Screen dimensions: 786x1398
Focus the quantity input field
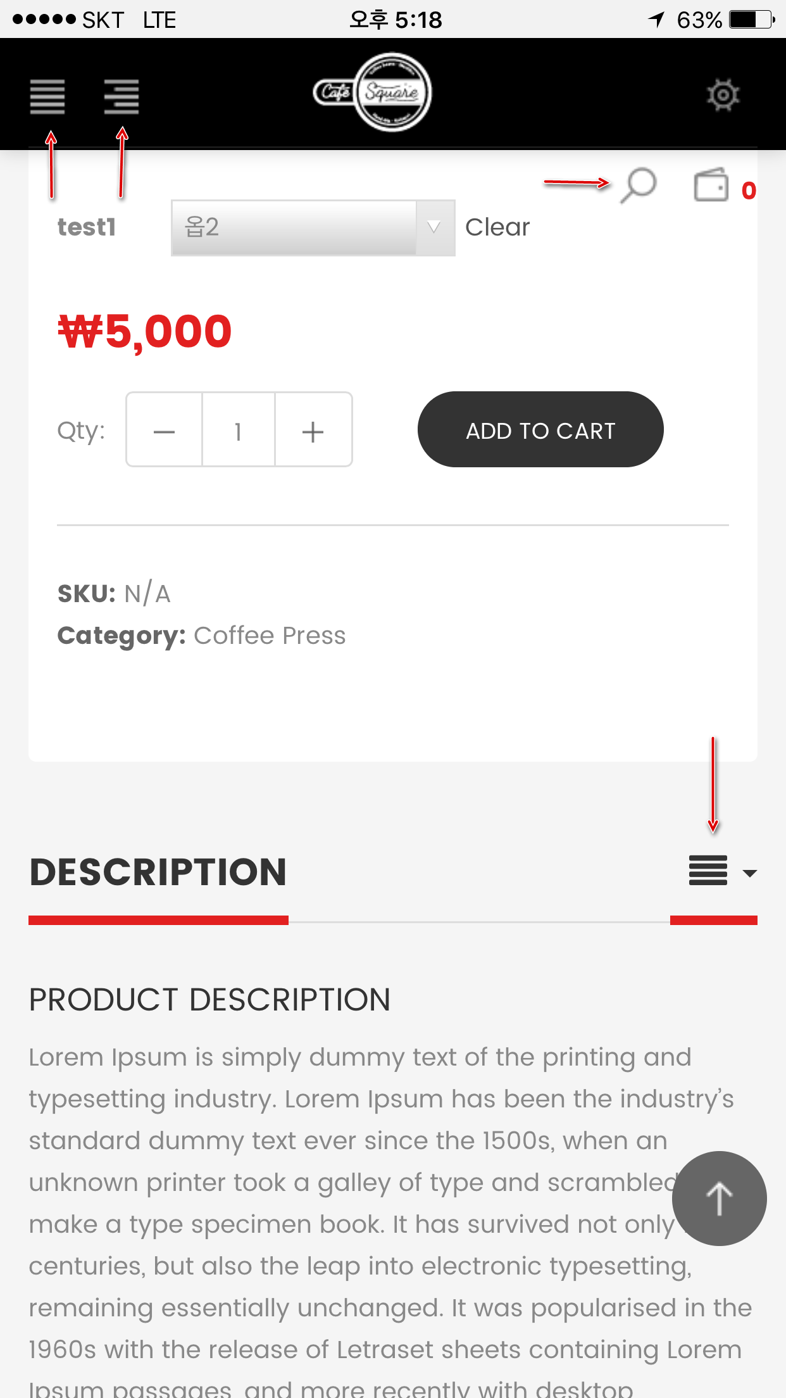pos(239,431)
